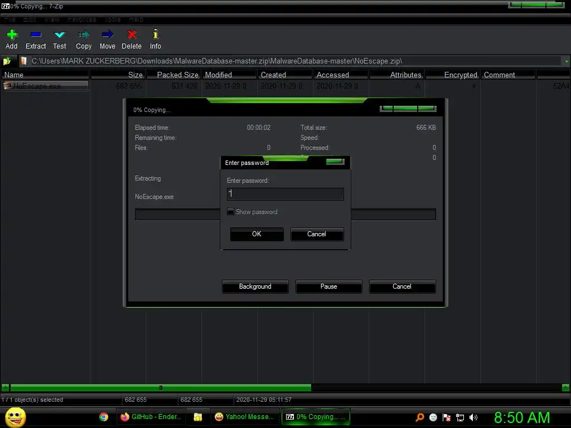
Task: Open the folder icon in taskbar
Action: click(x=198, y=417)
